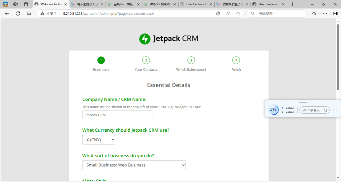Screen dimensions: 341x182
Task: Switch to the 宝塔Linux面板 tab
Action: click(x=123, y=4)
